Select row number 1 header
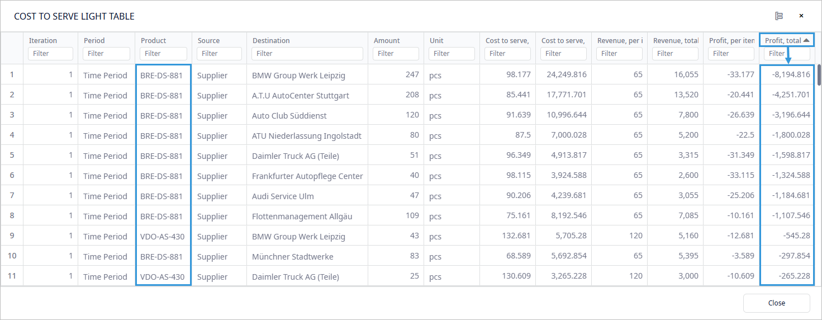 (12, 74)
